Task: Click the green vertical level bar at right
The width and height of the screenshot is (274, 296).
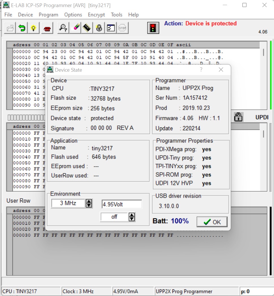Action: click(x=271, y=75)
